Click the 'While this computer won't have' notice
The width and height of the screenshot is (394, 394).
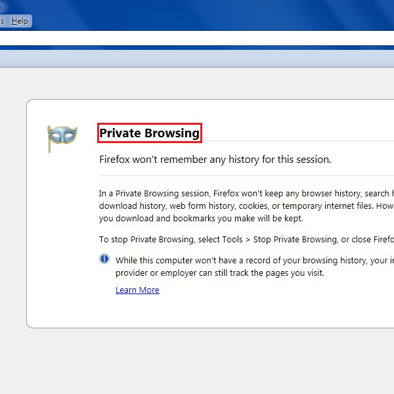[255, 267]
